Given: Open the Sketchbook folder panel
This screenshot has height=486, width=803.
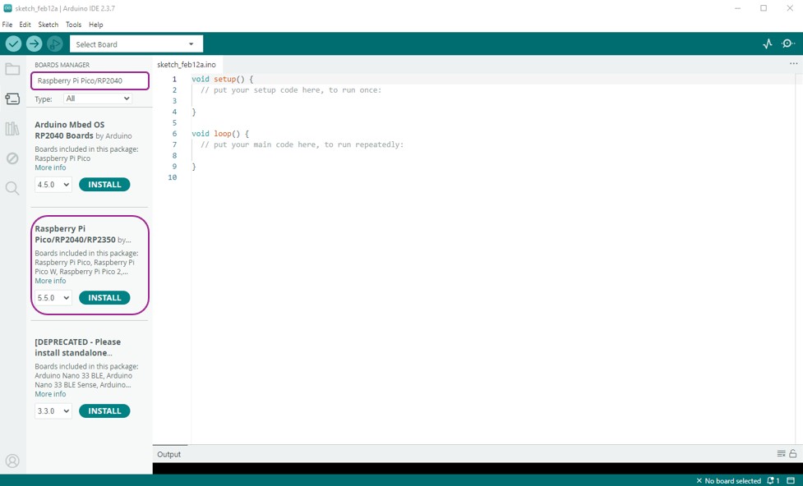Looking at the screenshot, I should click(12, 69).
